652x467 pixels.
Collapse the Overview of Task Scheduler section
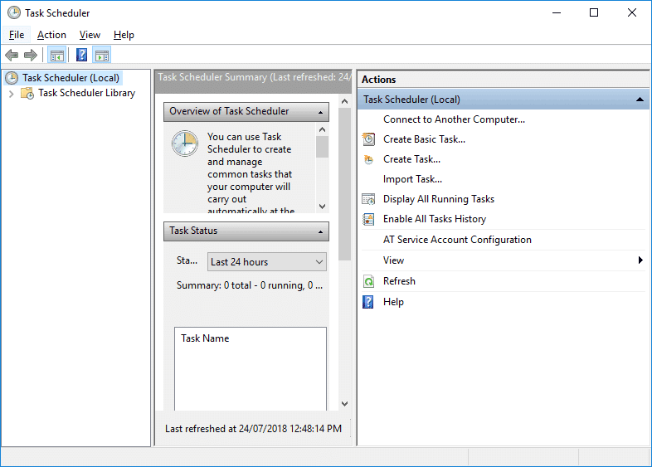tap(320, 112)
